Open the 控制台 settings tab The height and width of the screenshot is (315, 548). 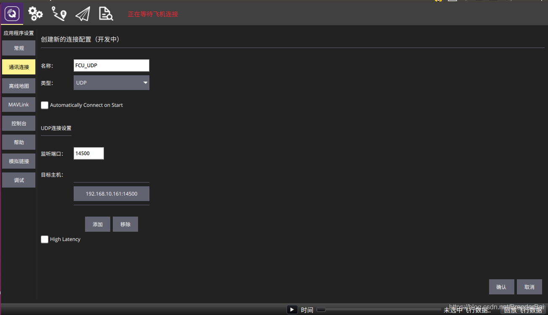[19, 124]
